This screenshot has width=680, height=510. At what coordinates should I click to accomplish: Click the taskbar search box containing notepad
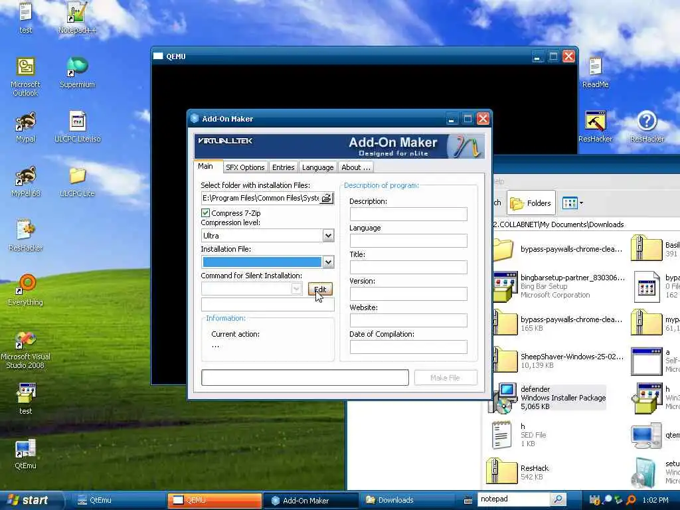pos(513,499)
